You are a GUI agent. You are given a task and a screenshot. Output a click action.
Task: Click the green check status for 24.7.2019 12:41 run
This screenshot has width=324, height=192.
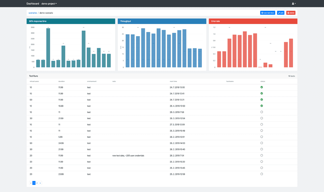(x=262, y=93)
